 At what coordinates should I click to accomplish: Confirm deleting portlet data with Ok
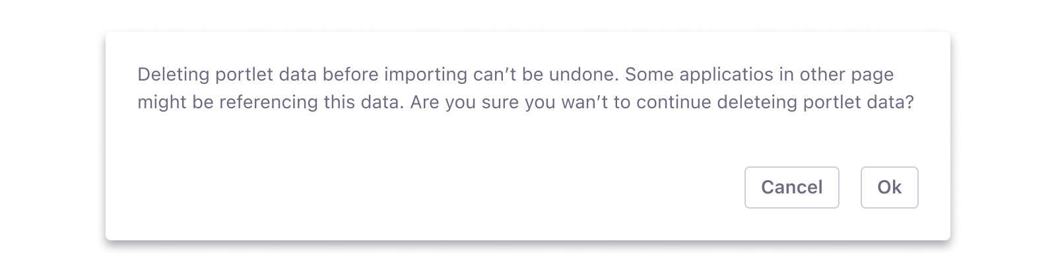pos(889,187)
